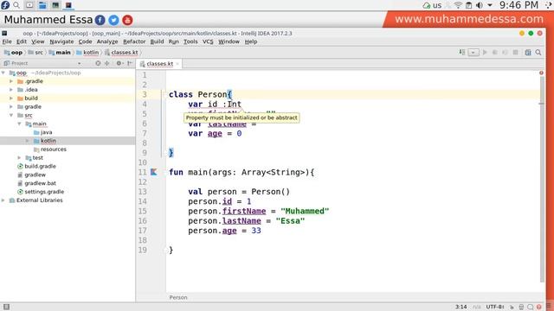
Task: Collapse the oop project root node
Action: [x=3, y=73]
